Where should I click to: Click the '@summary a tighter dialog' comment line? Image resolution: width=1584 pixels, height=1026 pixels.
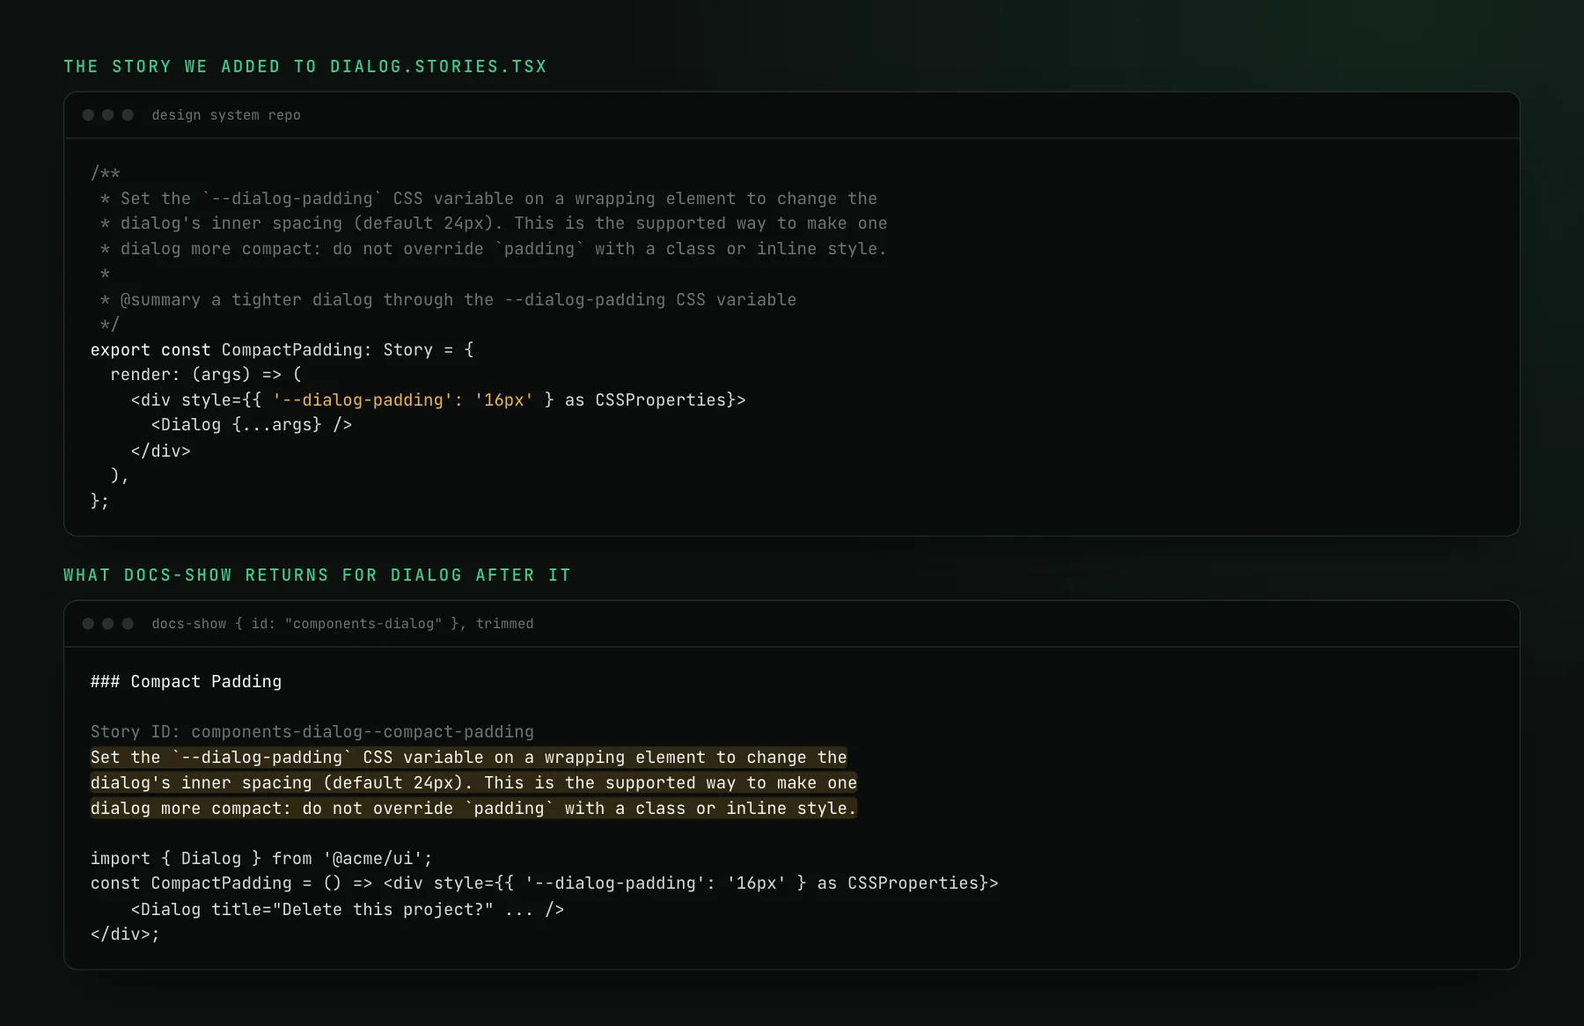click(x=448, y=300)
